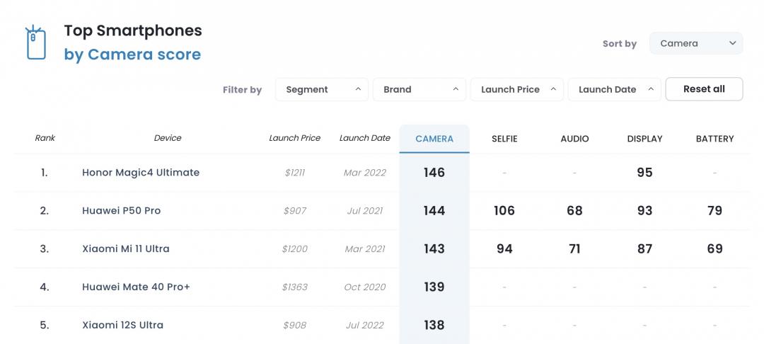Expand the Brand filter dropdown

point(419,90)
